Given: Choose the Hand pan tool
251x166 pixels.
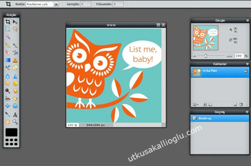Looking at the screenshot, I should pos(8,122).
